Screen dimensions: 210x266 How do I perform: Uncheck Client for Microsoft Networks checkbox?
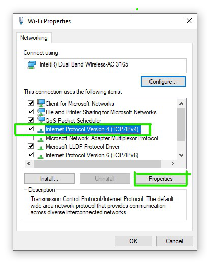pyautogui.click(x=31, y=103)
